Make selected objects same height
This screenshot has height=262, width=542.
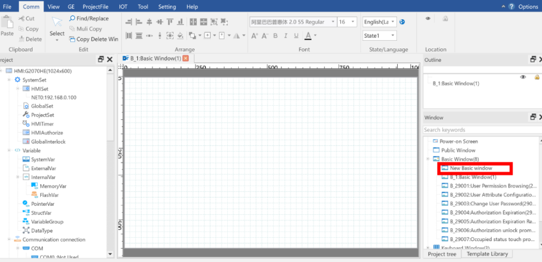pyautogui.click(x=204, y=22)
